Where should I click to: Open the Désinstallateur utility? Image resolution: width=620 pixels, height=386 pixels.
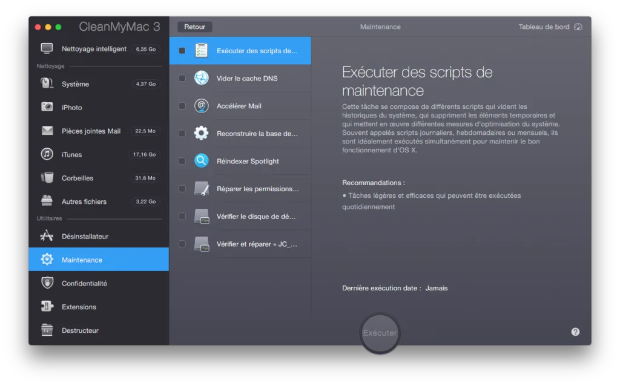99,236
